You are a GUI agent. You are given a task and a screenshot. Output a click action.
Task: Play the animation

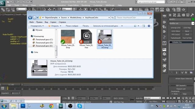(171, 98)
